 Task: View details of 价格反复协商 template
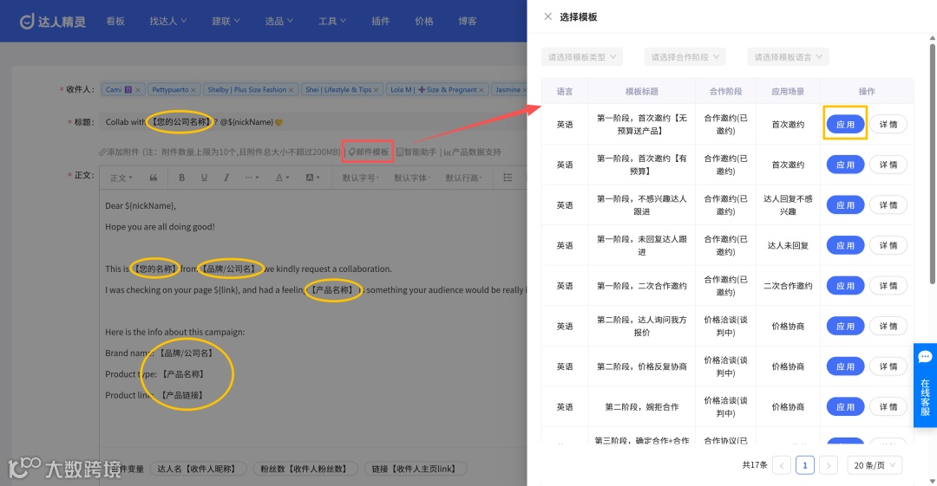(x=888, y=366)
